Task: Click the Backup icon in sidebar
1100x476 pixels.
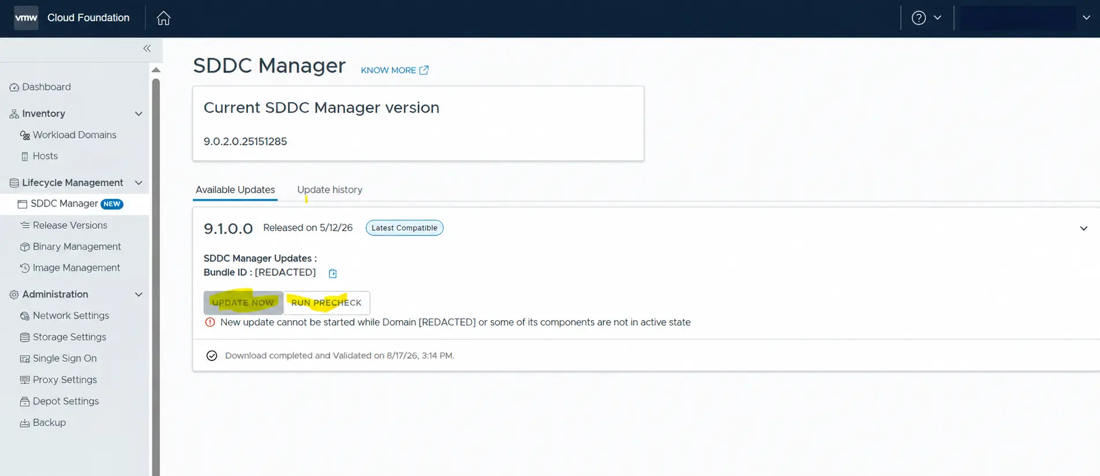Action: pos(25,423)
